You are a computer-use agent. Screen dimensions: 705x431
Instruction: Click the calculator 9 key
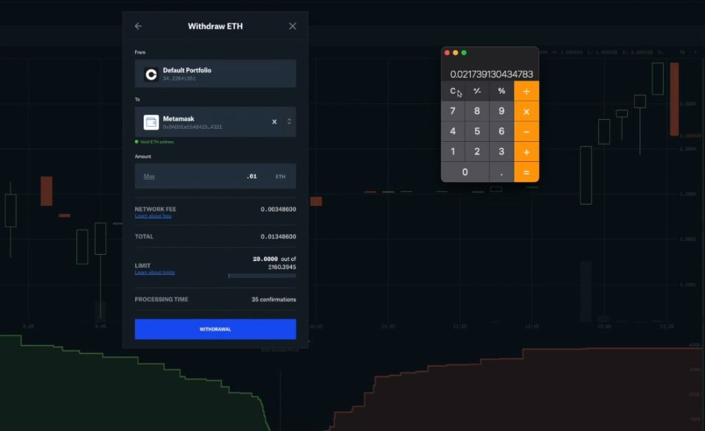click(501, 111)
